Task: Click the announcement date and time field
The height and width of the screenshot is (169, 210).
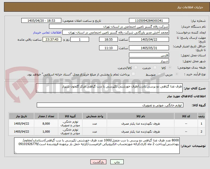Action: click(41, 20)
